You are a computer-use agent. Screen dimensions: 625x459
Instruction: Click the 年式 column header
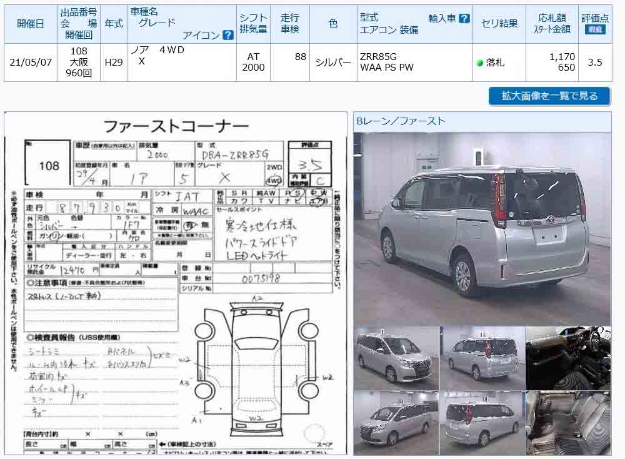[x=114, y=24]
